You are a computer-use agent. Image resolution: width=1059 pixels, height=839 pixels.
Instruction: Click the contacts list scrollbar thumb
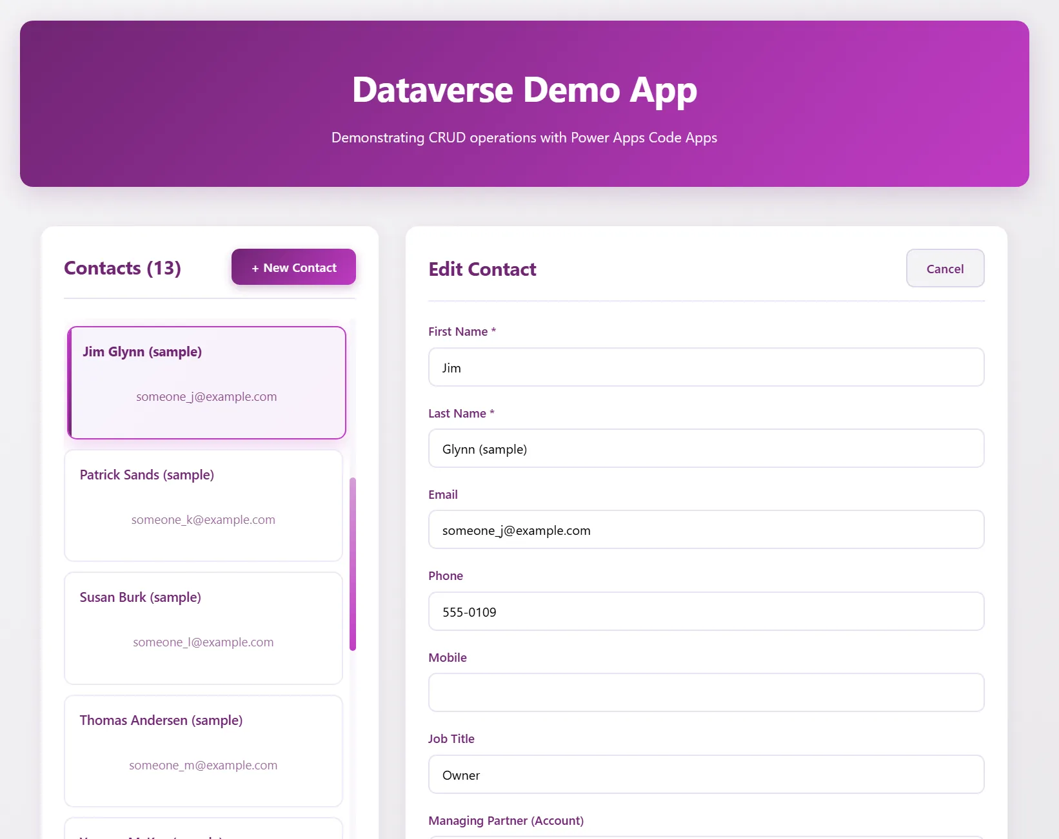(353, 564)
